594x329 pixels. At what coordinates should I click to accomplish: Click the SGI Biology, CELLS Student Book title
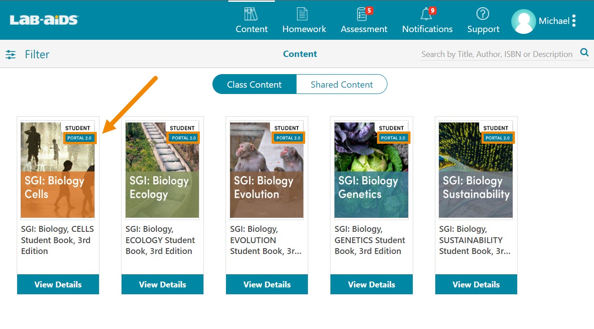point(57,240)
